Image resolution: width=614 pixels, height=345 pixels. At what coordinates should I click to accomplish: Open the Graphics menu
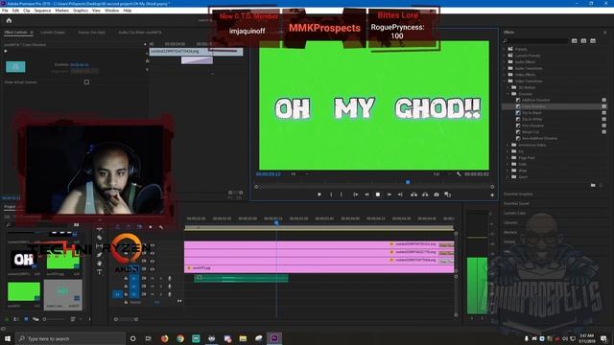81,11
